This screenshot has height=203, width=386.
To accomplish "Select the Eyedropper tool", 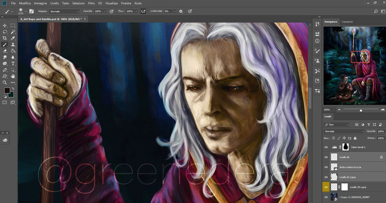I will (x=13, y=38).
